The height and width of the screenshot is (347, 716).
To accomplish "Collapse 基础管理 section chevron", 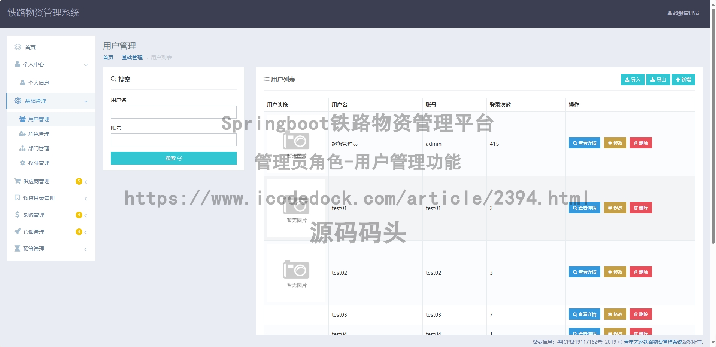I will (x=86, y=101).
